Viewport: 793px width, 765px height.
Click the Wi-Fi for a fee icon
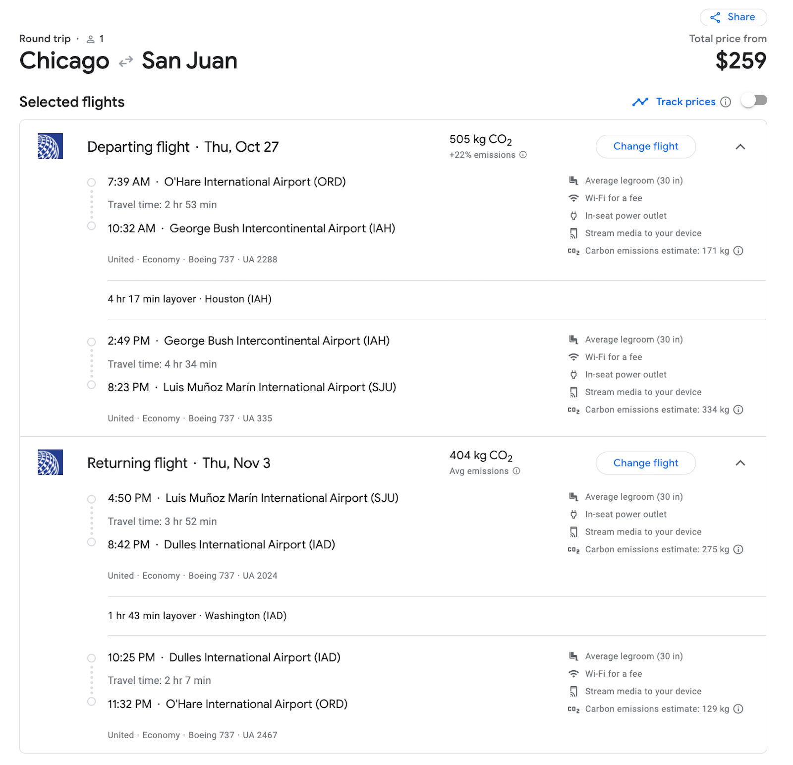pos(573,198)
